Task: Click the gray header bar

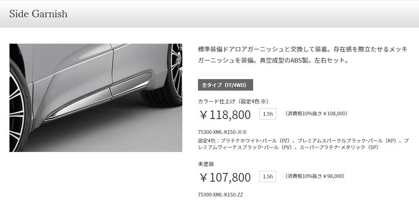Action: pos(209,14)
